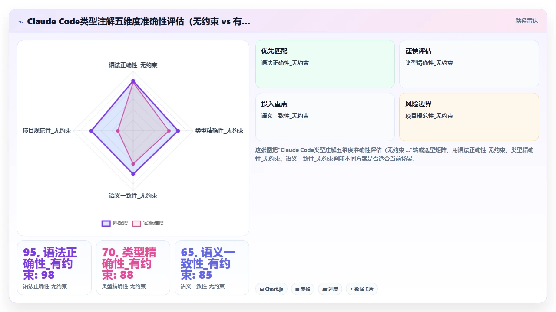Click the 进度 tag icon
556x312 pixels.
click(324, 289)
